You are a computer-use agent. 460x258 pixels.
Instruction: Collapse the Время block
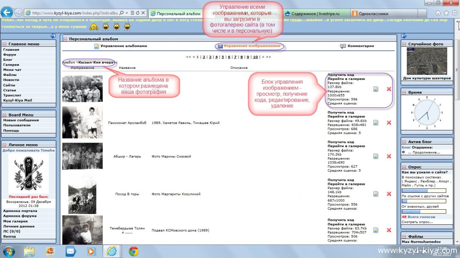(x=404, y=92)
